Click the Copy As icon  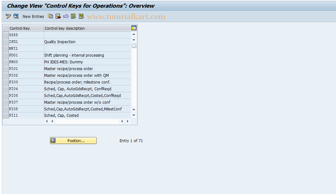tap(50, 16)
